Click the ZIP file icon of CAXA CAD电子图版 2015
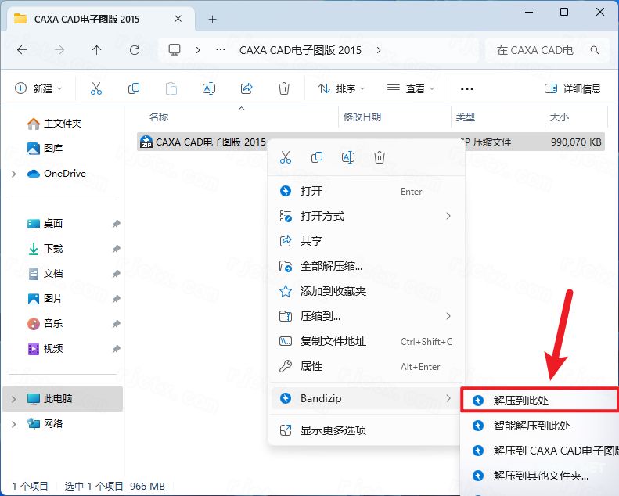This screenshot has height=496, width=619. tap(146, 142)
